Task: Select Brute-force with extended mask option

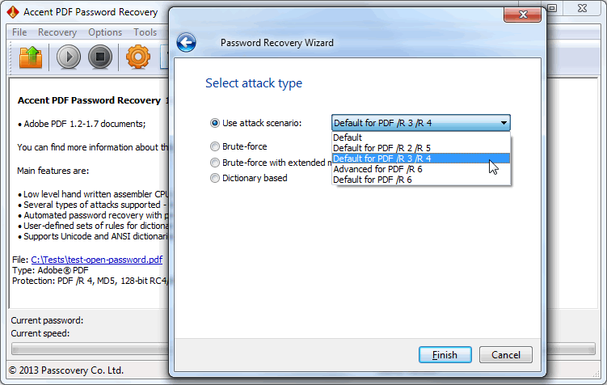Action: tap(214, 163)
